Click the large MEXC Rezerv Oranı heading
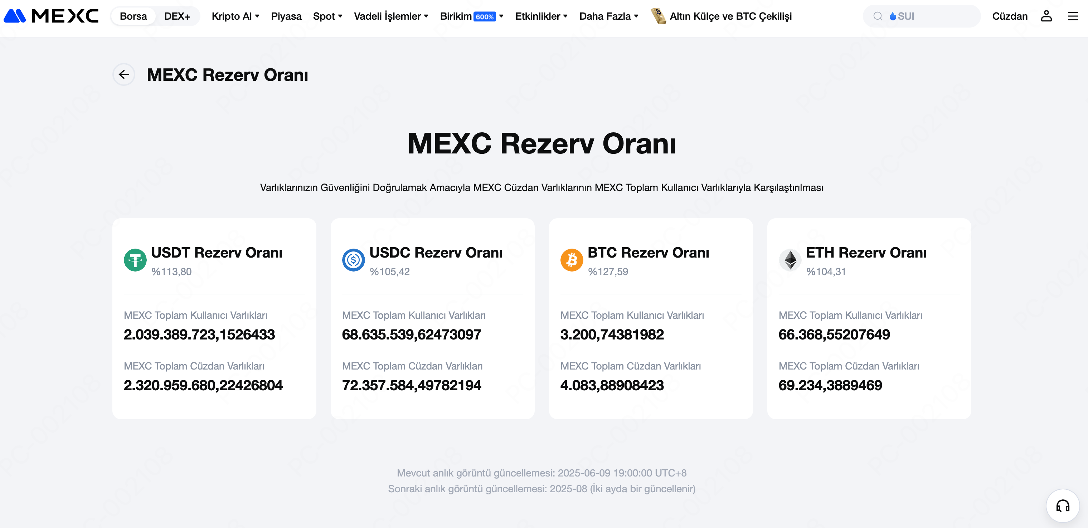The height and width of the screenshot is (528, 1088). pos(542,143)
